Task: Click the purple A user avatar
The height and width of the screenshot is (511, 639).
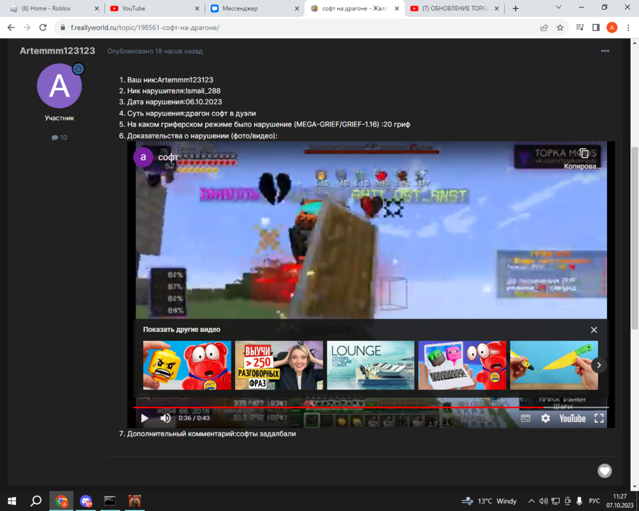Action: (x=59, y=86)
